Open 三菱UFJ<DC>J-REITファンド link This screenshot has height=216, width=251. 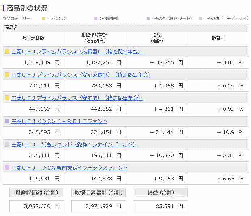(59, 121)
